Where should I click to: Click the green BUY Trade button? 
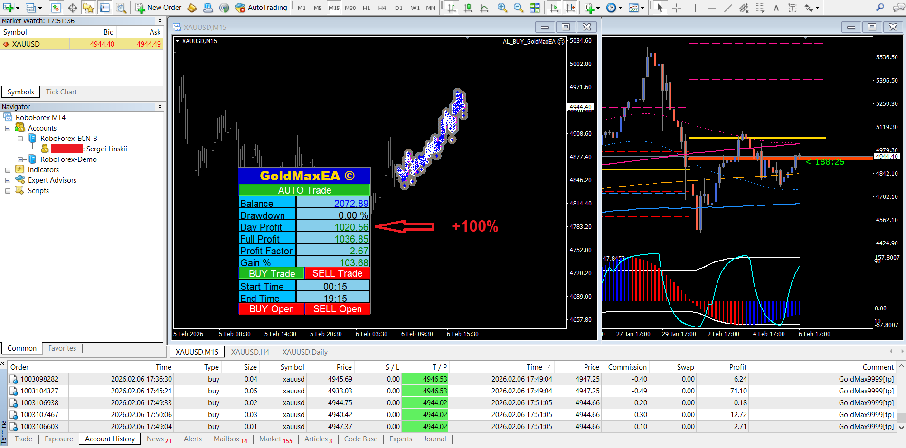coord(272,273)
